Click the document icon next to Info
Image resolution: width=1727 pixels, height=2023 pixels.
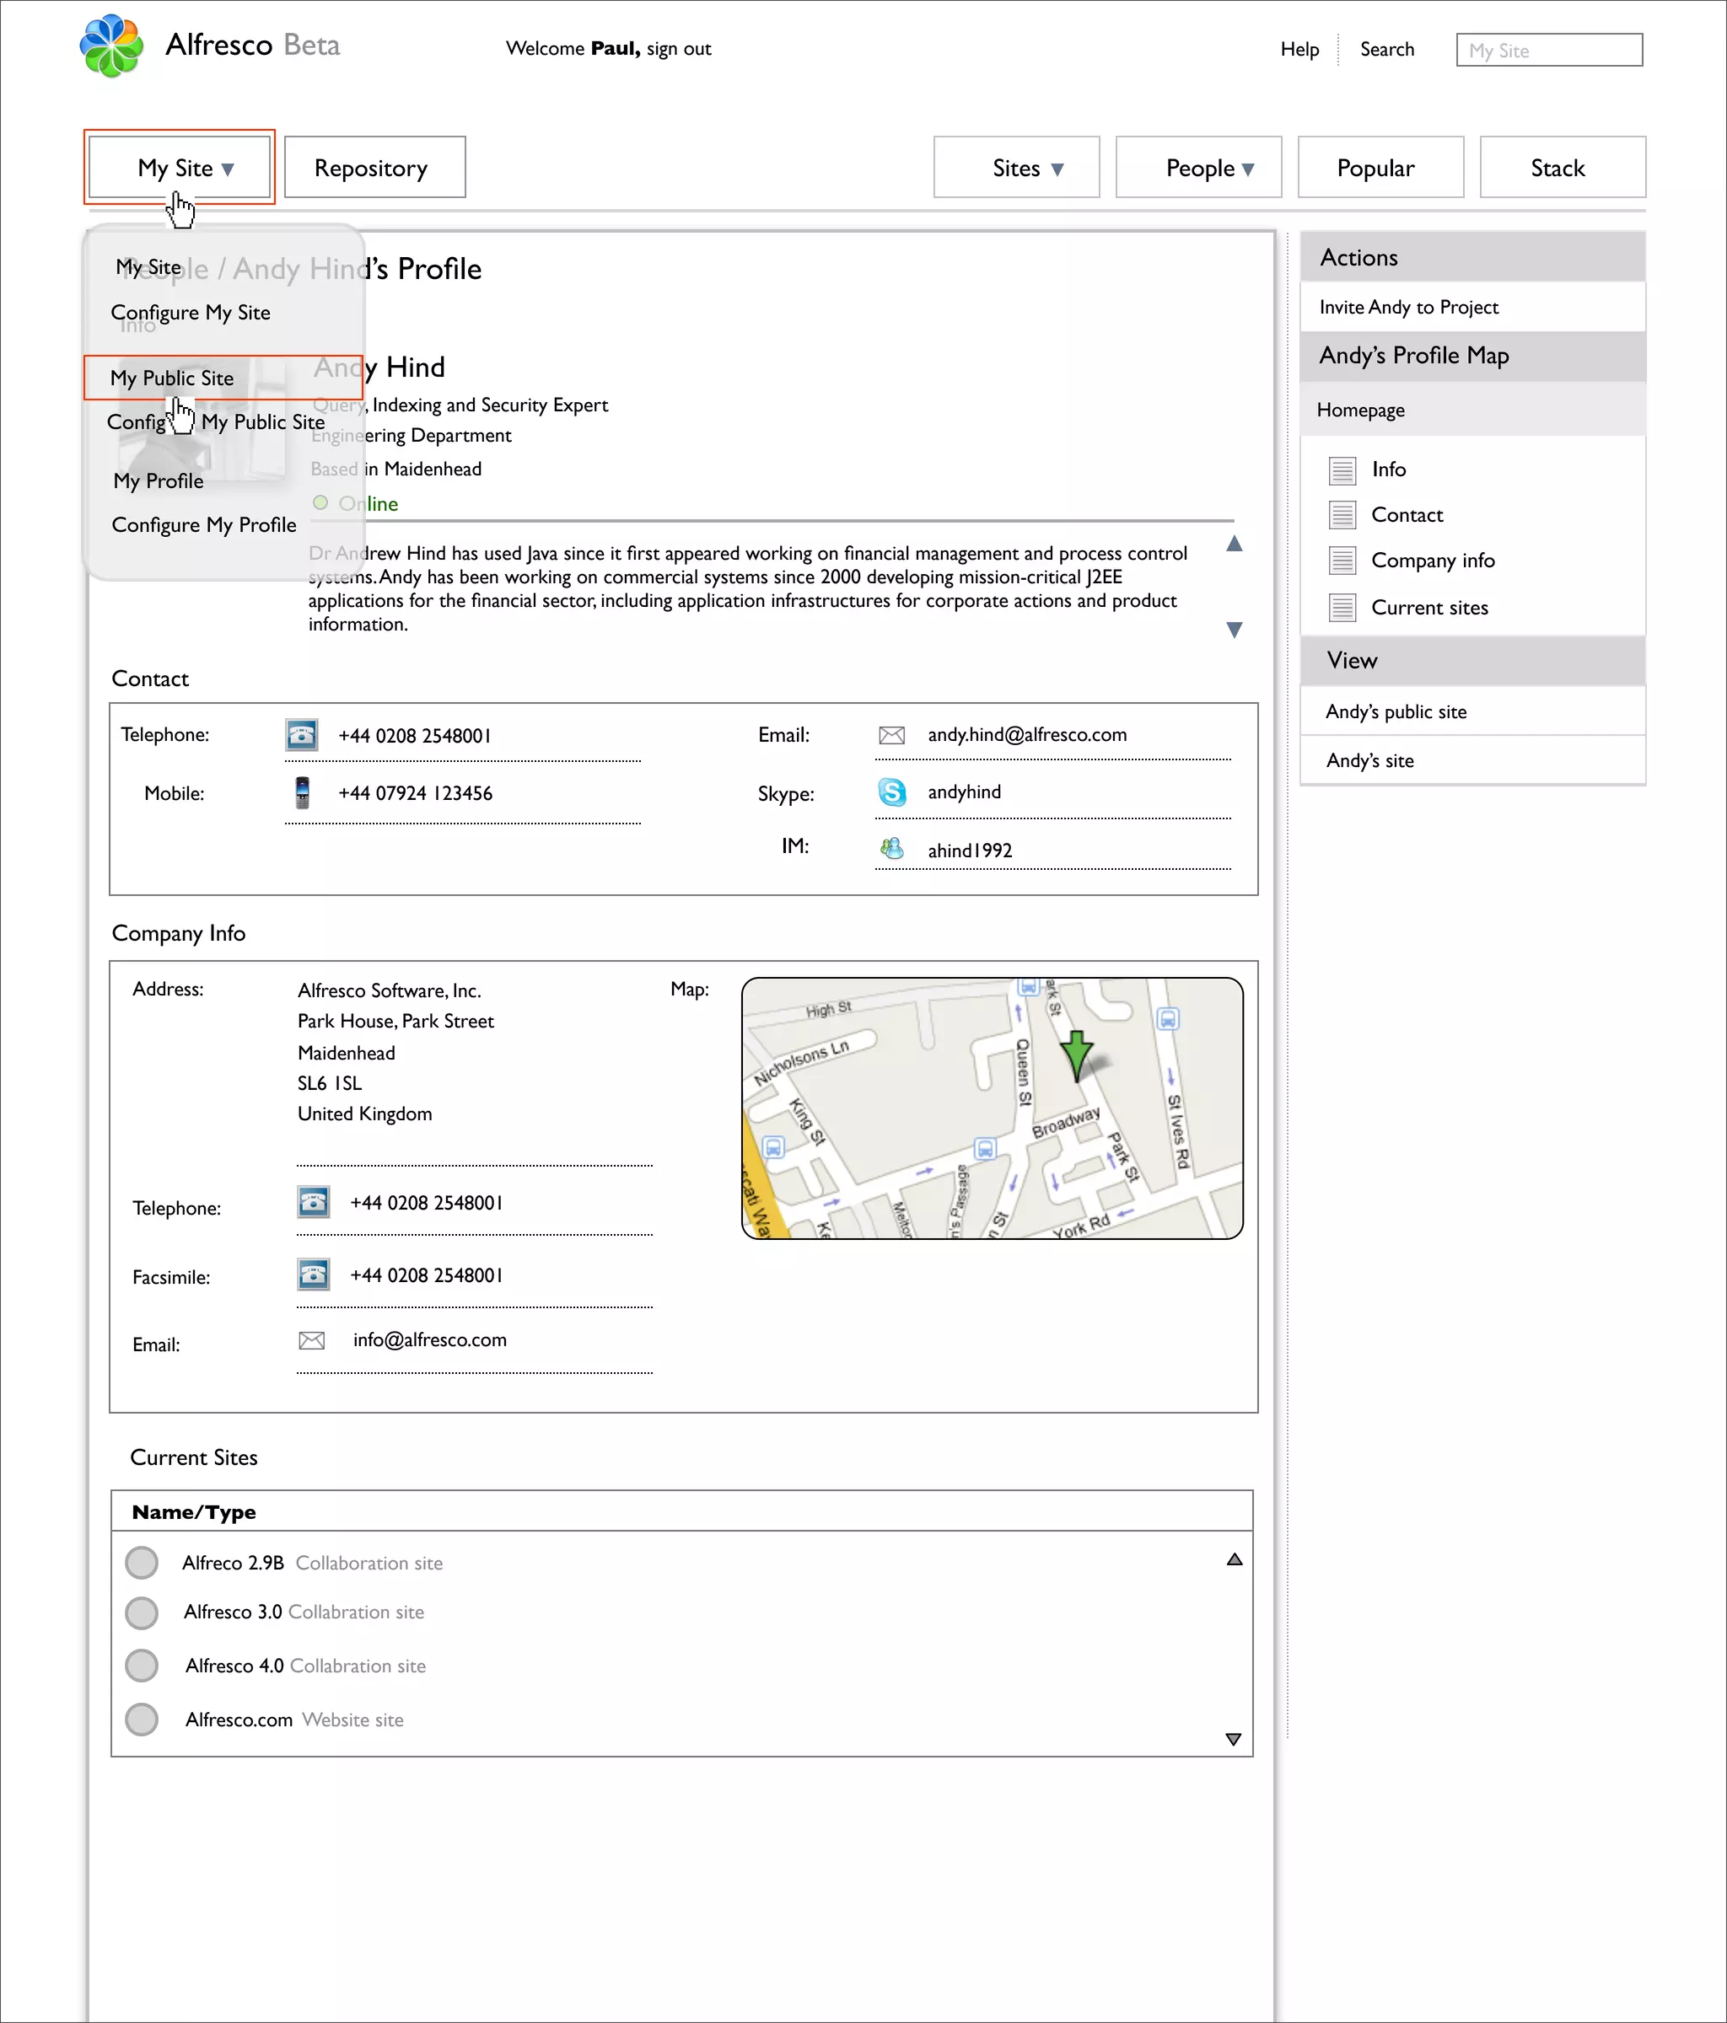point(1342,470)
